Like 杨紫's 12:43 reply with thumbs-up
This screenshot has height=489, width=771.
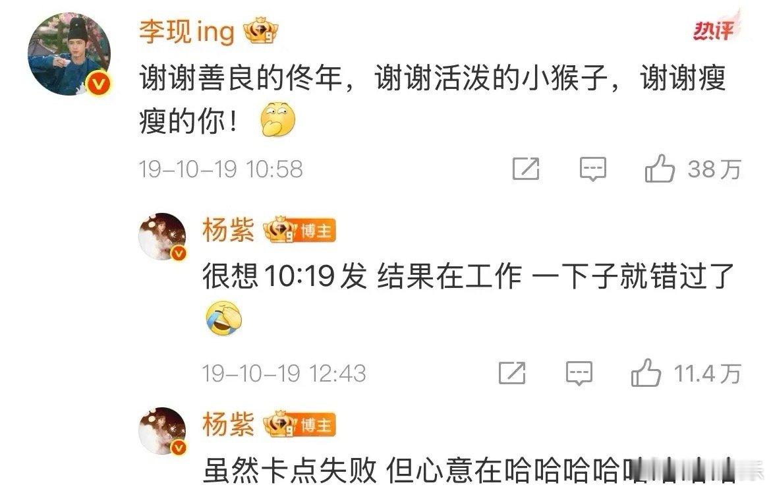tap(646, 372)
